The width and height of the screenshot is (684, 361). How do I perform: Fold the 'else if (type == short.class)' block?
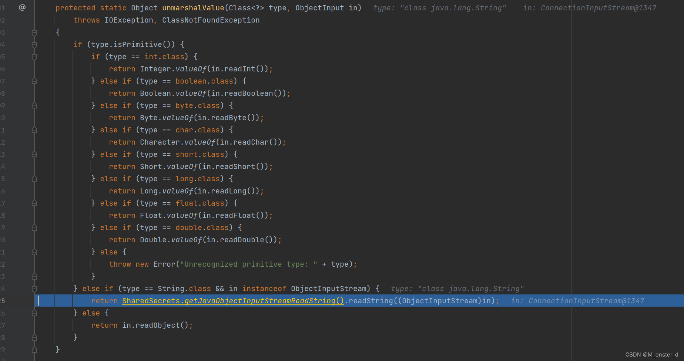pos(34,154)
